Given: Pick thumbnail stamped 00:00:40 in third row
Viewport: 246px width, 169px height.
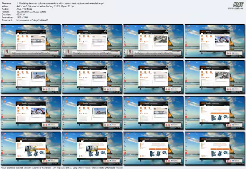Looking at the screenshot, I should point(92,113).
